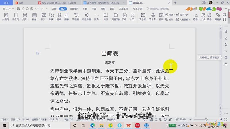Open the 120% zoom level dropdown
The image size is (230, 129).
point(184,120)
